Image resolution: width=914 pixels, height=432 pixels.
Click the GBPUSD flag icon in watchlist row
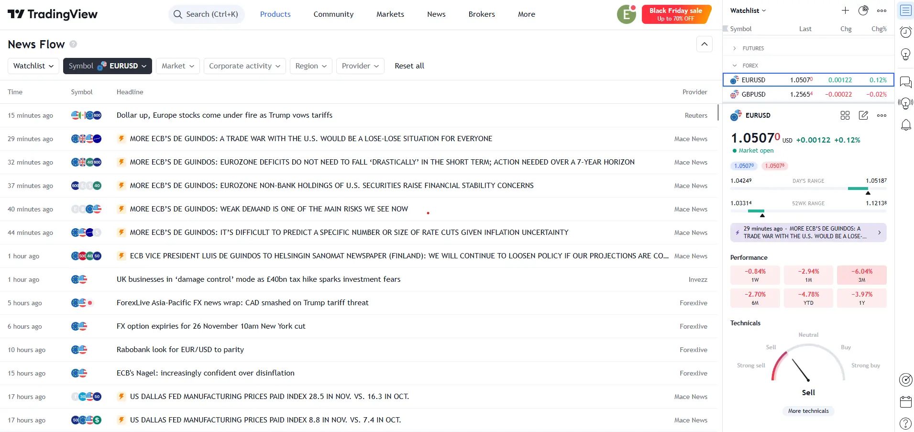point(735,94)
